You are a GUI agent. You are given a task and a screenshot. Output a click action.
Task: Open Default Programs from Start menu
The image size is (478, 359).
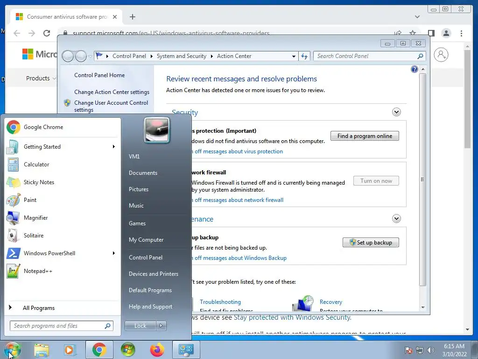click(x=150, y=290)
